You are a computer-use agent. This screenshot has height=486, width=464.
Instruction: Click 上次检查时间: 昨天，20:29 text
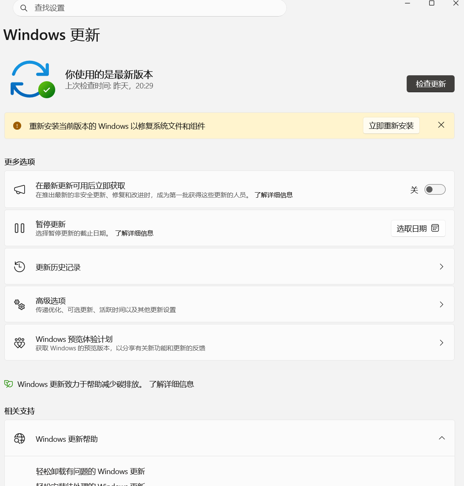tap(109, 86)
